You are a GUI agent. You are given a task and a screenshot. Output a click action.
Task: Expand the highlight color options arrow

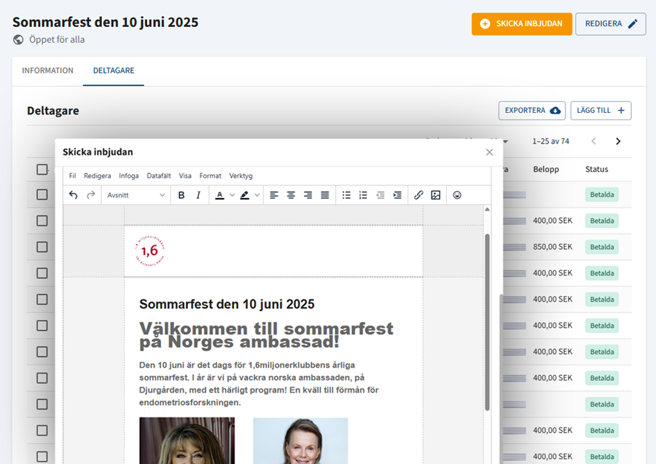click(257, 195)
